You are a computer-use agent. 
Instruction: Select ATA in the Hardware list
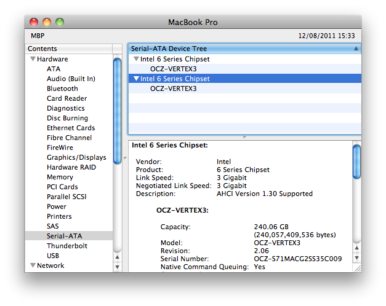pyautogui.click(x=54, y=69)
